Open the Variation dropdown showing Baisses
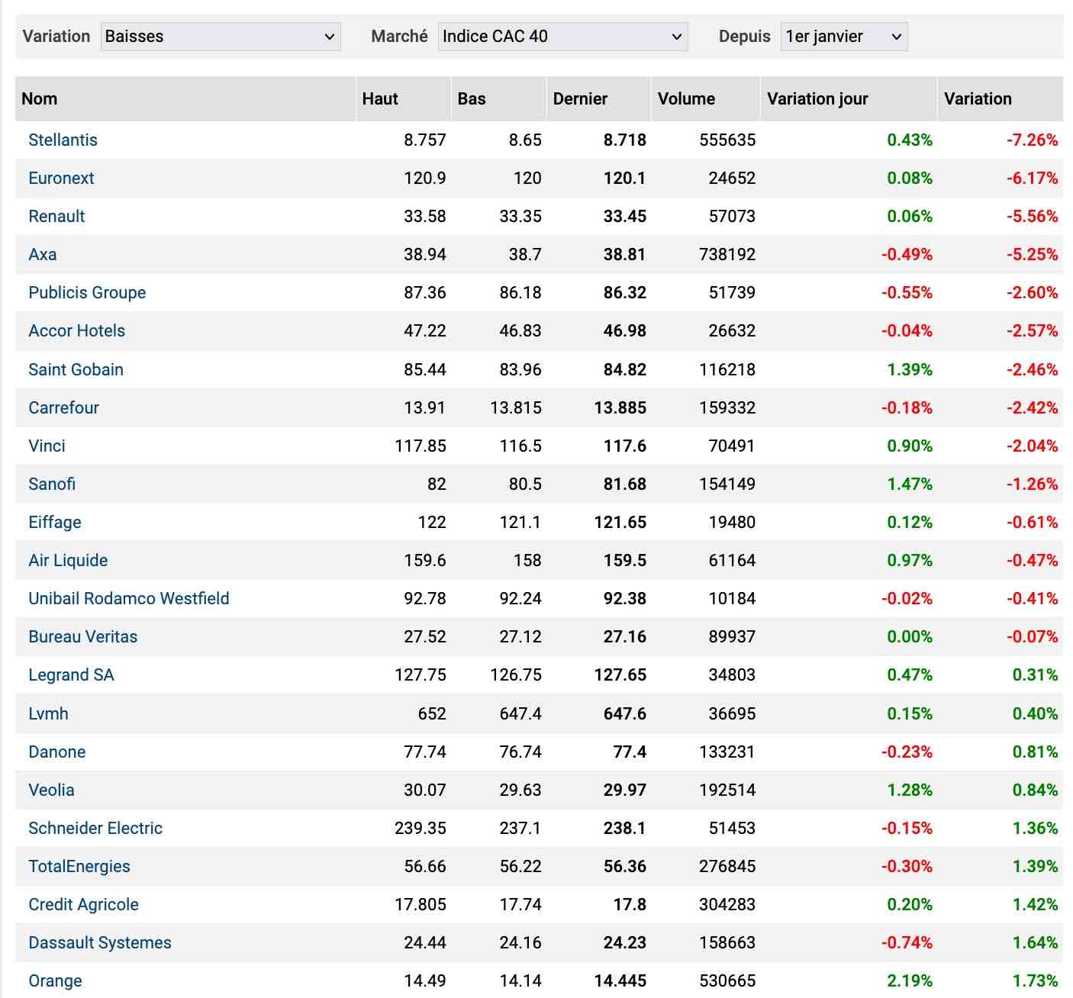 (221, 37)
